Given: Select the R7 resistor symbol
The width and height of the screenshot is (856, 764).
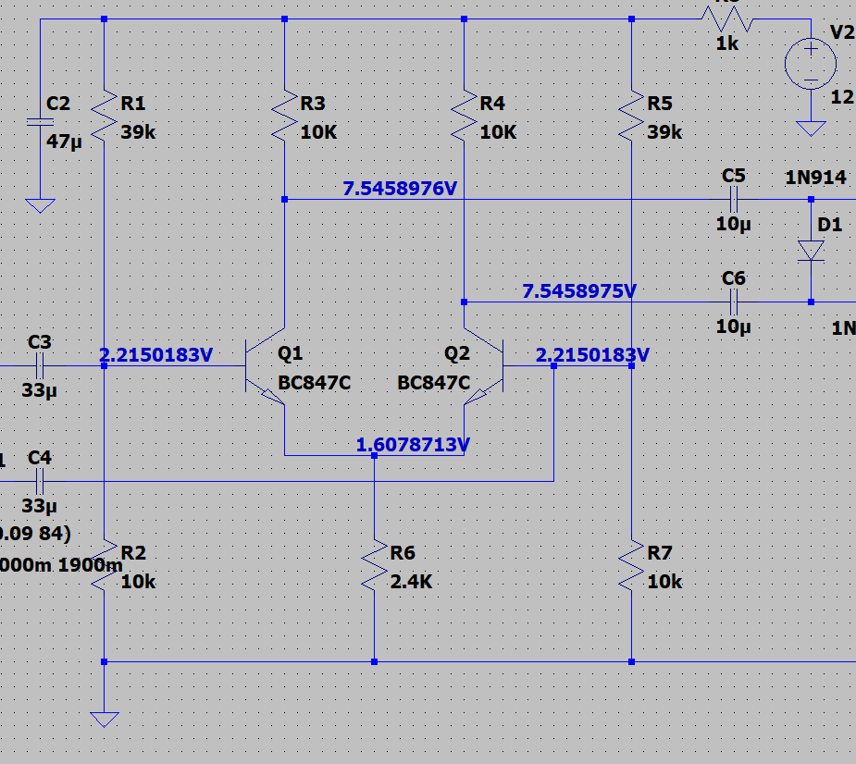Looking at the screenshot, I should coord(632,565).
